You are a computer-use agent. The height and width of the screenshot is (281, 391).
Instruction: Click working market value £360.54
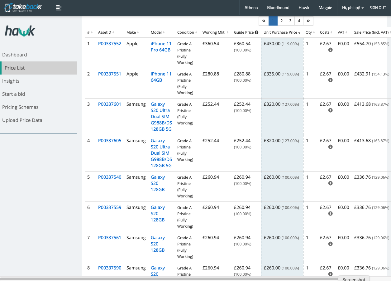click(x=211, y=44)
